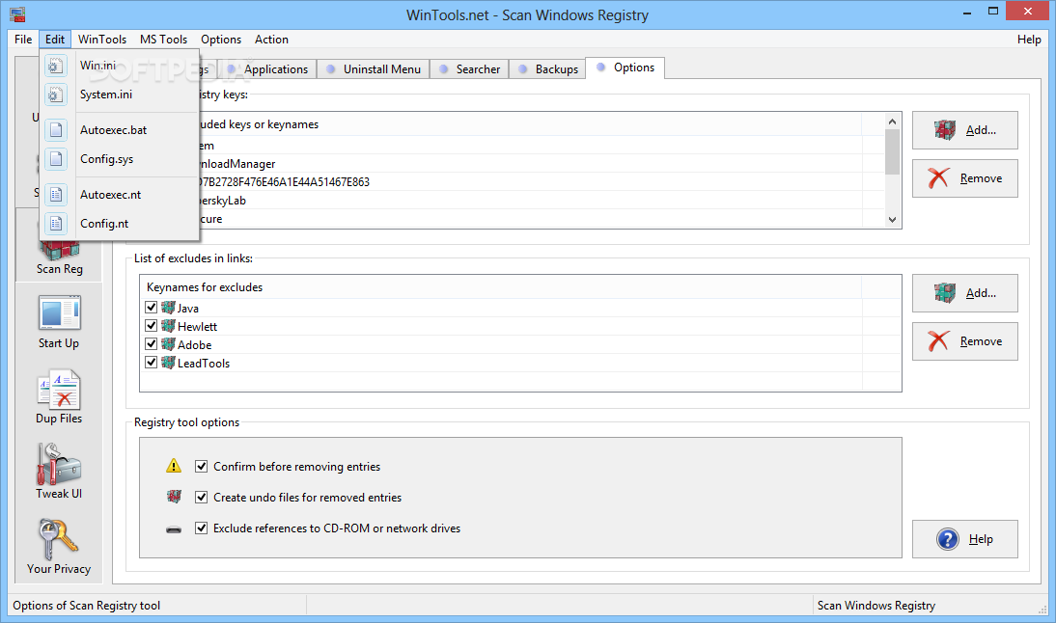The height and width of the screenshot is (623, 1056).
Task: Click status bar text 'Options of Scan Registry tool'
Action: (x=87, y=606)
